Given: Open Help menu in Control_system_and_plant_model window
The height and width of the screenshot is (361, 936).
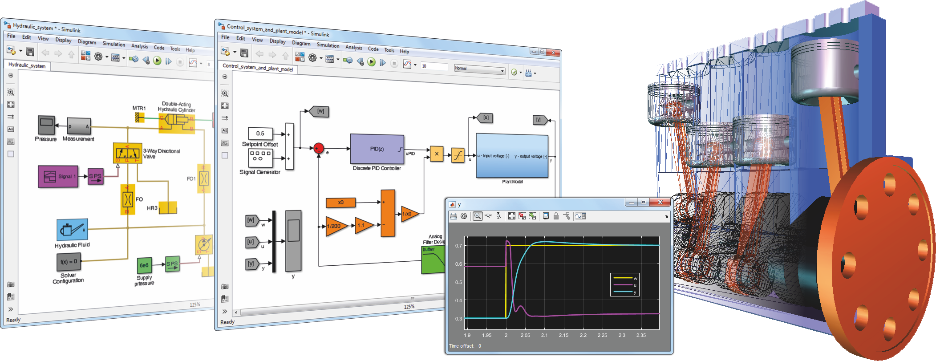Looking at the screenshot, I should 404,51.
